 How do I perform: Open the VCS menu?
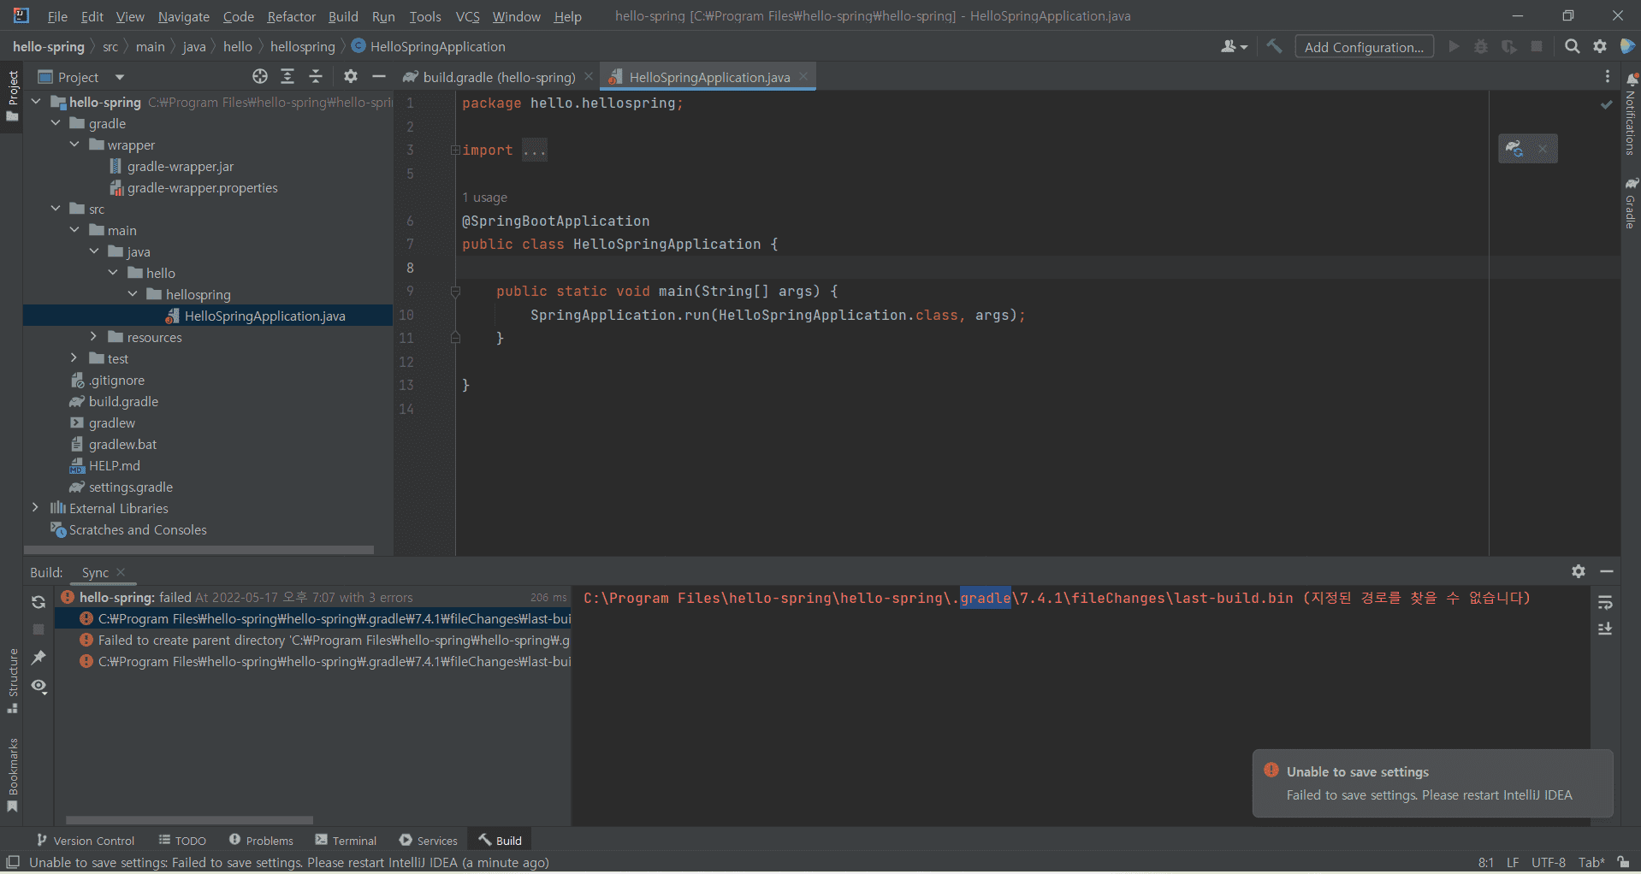(x=467, y=16)
